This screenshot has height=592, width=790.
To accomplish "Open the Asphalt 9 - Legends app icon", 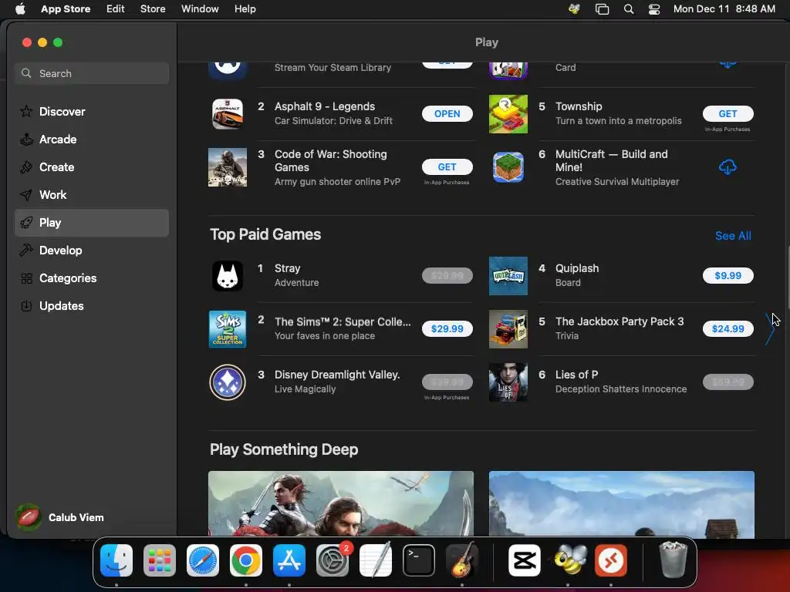I will [x=228, y=114].
